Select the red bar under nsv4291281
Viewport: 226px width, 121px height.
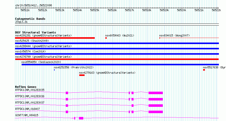pyautogui.click(x=55, y=38)
